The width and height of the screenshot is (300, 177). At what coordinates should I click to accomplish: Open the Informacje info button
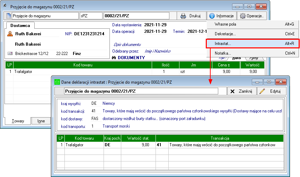pos(222,16)
